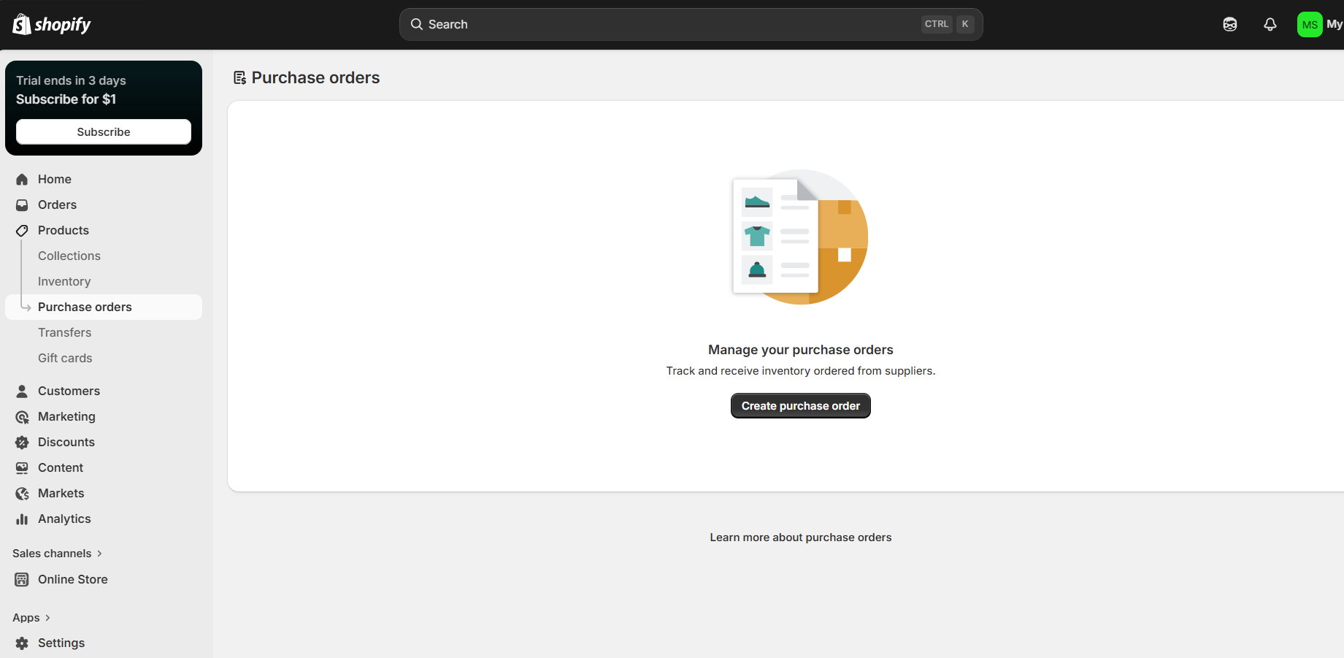Click the Orders inbox icon

(x=22, y=205)
